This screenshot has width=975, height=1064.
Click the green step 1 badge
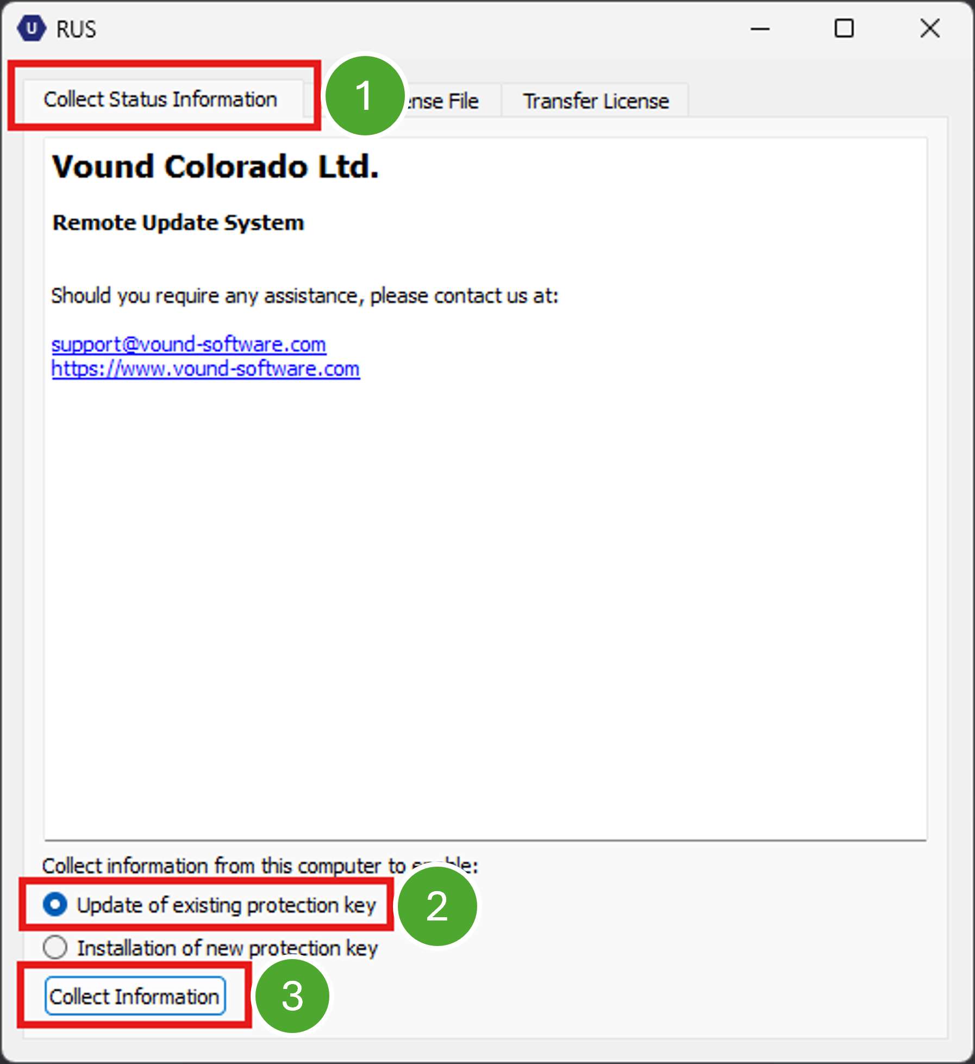tap(365, 96)
